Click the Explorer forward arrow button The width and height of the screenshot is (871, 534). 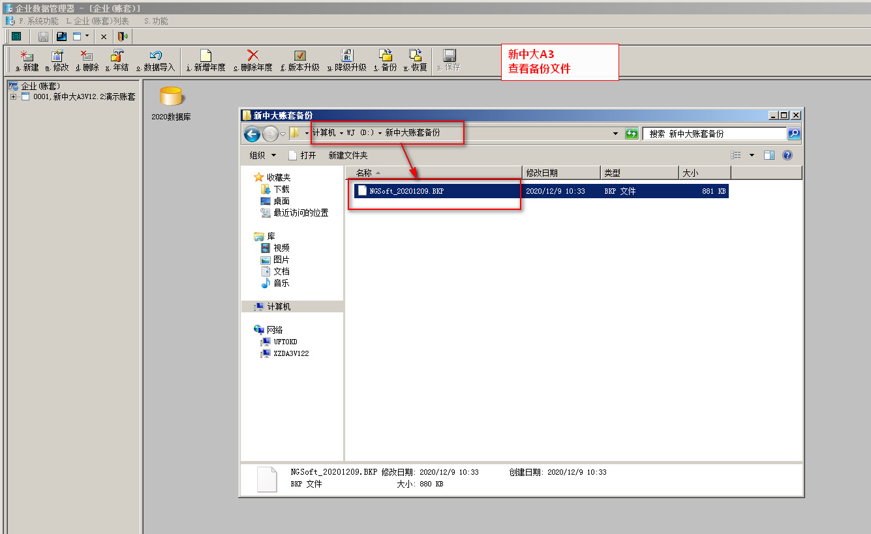click(x=270, y=134)
